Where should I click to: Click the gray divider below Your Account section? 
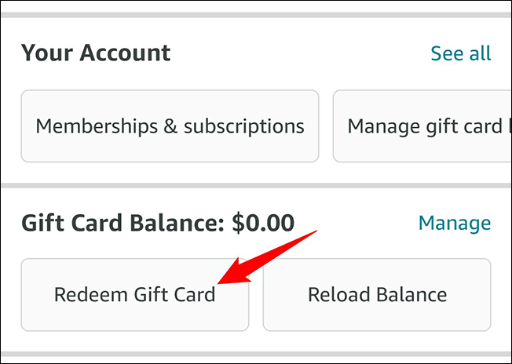[256, 186]
